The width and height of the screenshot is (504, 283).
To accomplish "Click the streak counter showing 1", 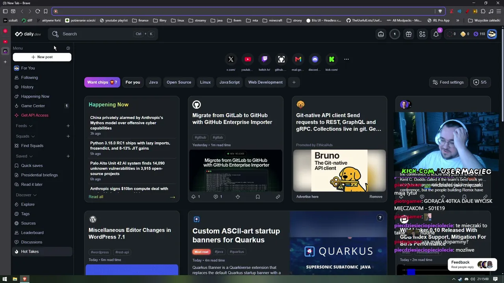I will click(395, 34).
